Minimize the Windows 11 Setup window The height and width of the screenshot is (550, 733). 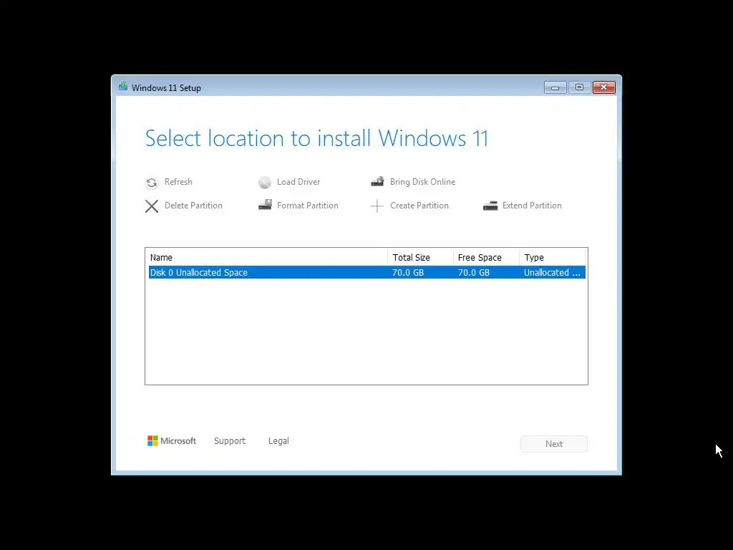[555, 87]
